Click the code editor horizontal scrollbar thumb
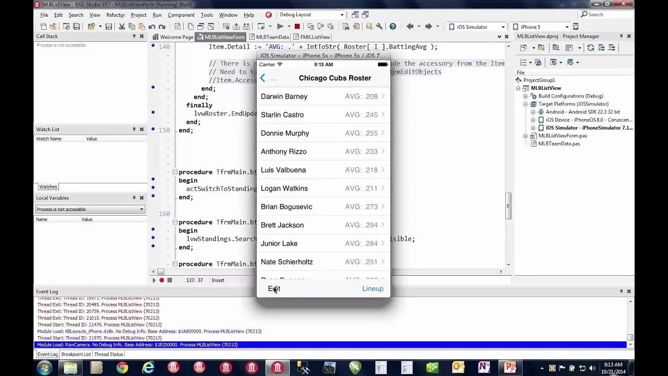 pyautogui.click(x=161, y=272)
